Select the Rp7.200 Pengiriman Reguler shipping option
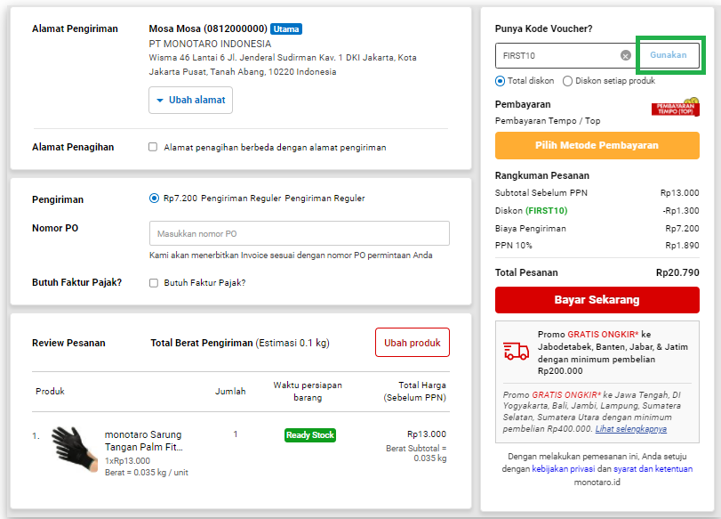 [x=156, y=199]
